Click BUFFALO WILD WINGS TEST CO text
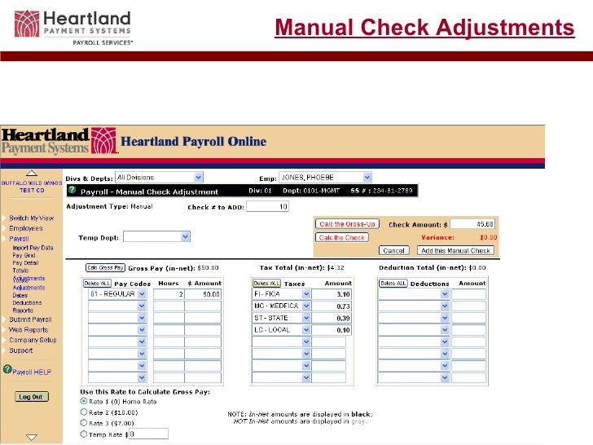This screenshot has width=593, height=445. pyautogui.click(x=32, y=187)
